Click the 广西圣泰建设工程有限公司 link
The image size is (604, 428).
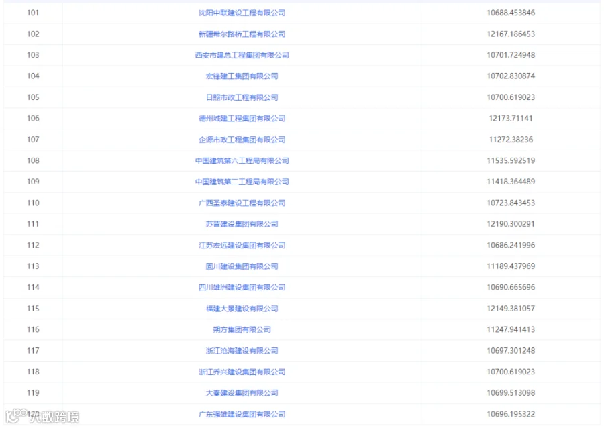click(242, 203)
